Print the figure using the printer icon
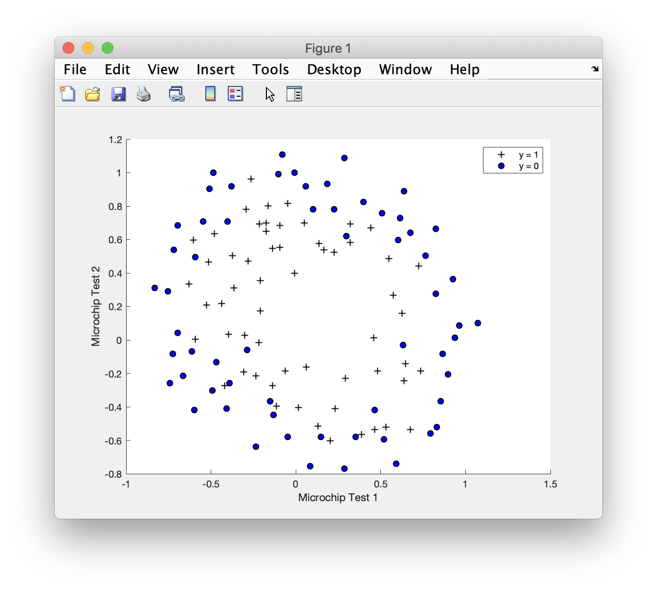The image size is (657, 591). 144,94
